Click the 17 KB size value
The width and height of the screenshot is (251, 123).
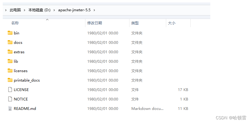183,90
